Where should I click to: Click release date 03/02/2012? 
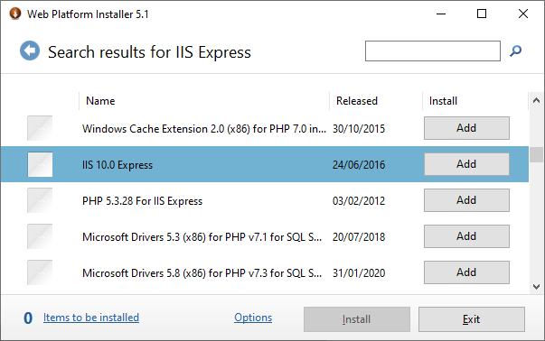pyautogui.click(x=359, y=201)
